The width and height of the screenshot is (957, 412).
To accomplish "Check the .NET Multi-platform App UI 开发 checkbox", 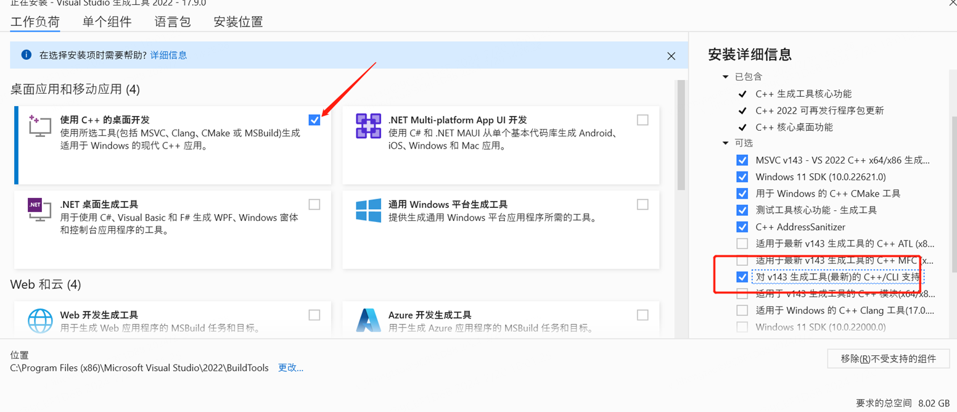I will (643, 120).
